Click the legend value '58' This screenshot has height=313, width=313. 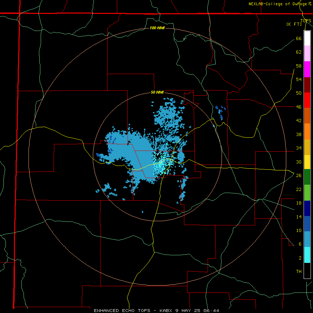(299, 66)
